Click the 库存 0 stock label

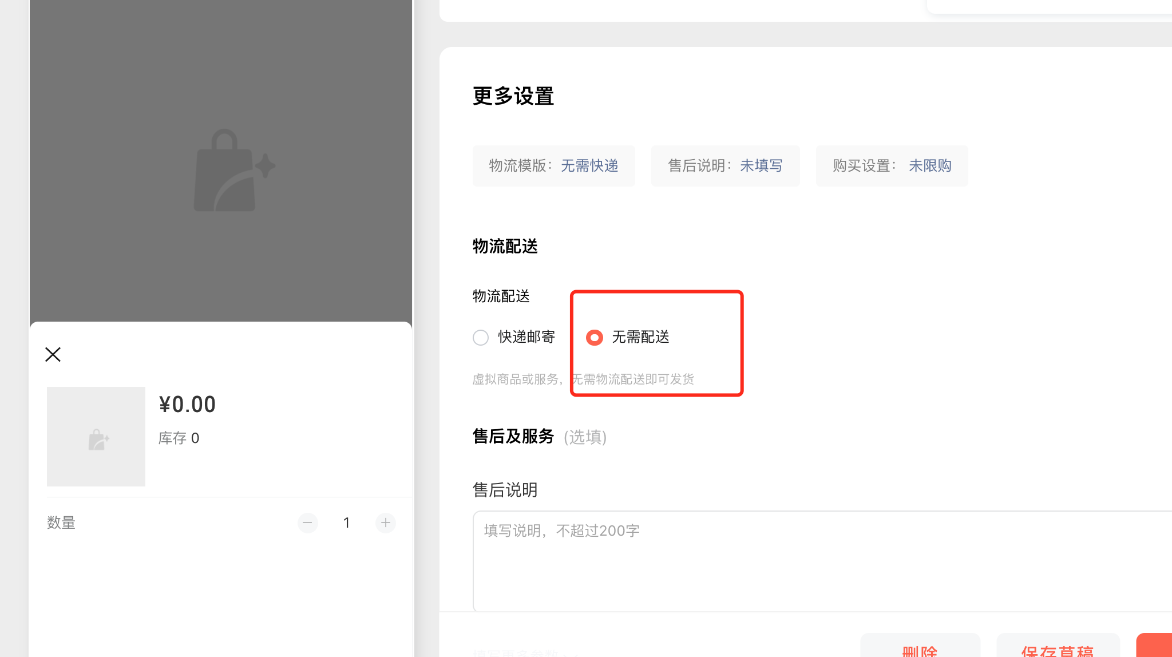[x=179, y=438]
